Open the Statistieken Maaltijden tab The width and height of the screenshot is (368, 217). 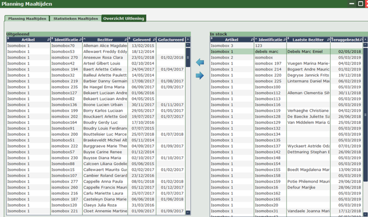(x=75, y=19)
